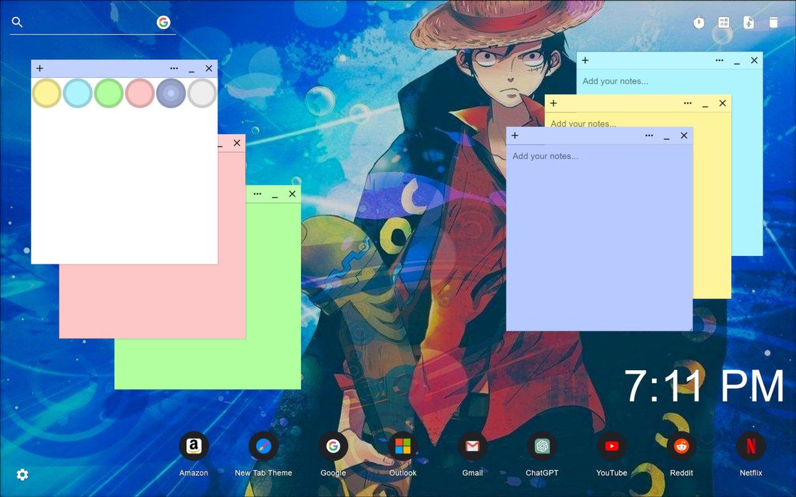Click the trash icon to delete notes

[x=773, y=22]
